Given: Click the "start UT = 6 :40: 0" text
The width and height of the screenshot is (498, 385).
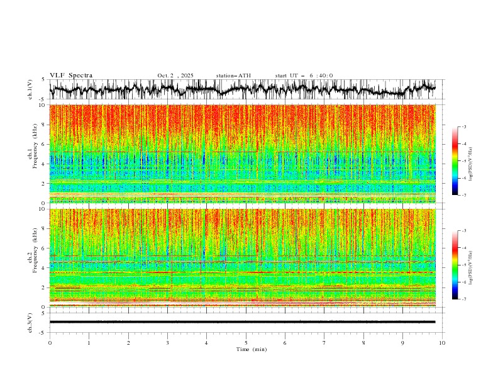Looking at the screenshot, I should click(304, 75).
